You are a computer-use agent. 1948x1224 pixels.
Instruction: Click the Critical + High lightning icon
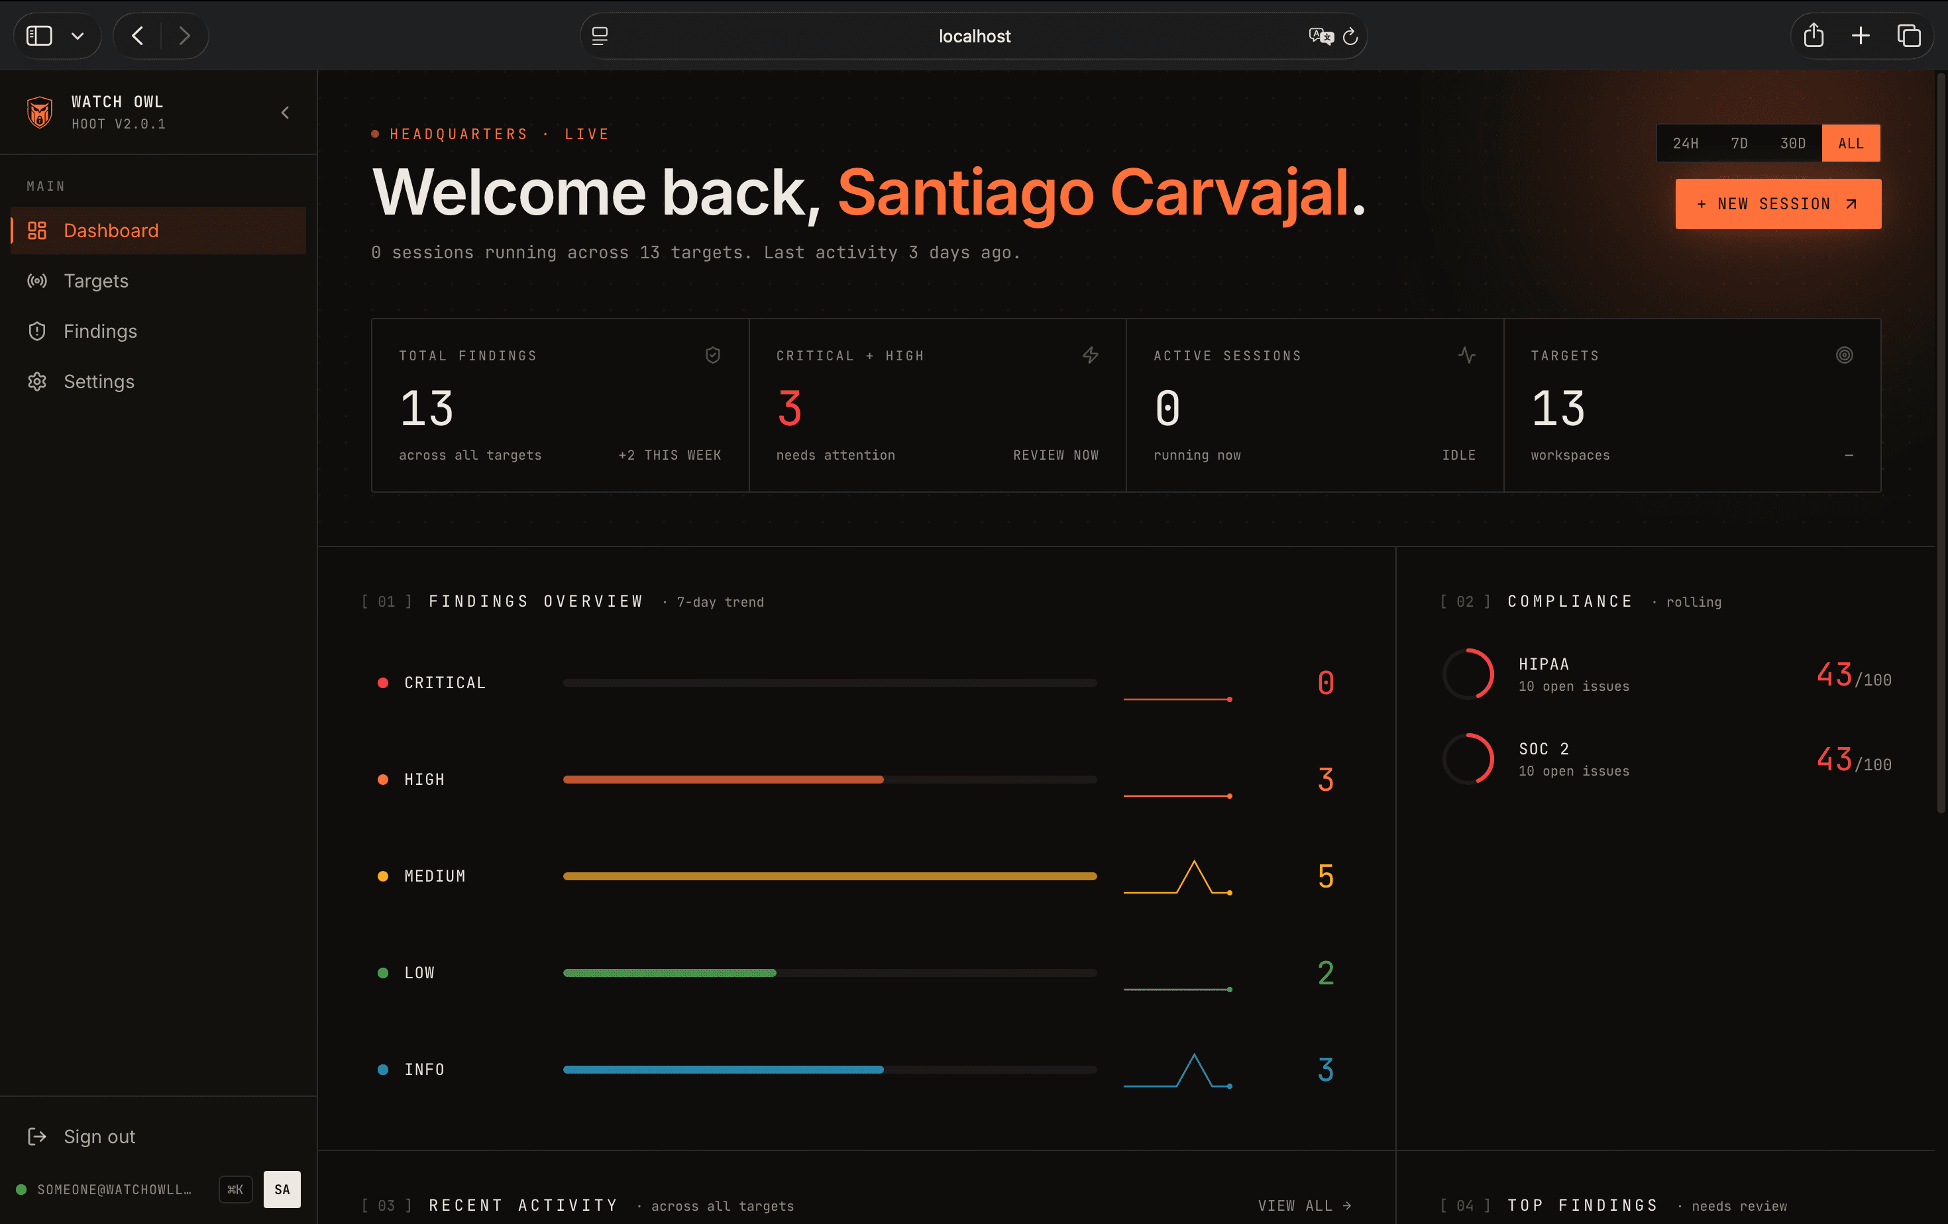(1091, 355)
